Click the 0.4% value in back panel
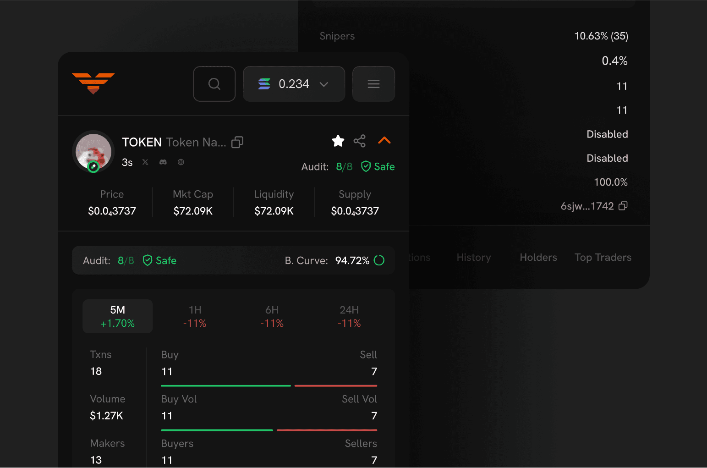Image resolution: width=707 pixels, height=468 pixels. tap(614, 61)
